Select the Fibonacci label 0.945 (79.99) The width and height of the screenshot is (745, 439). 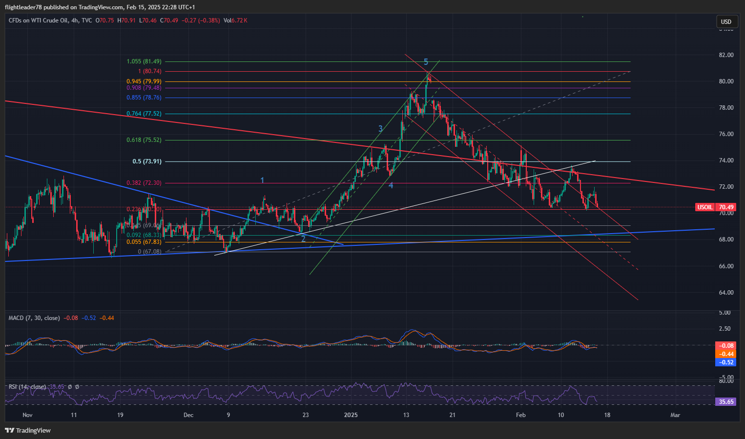(144, 81)
